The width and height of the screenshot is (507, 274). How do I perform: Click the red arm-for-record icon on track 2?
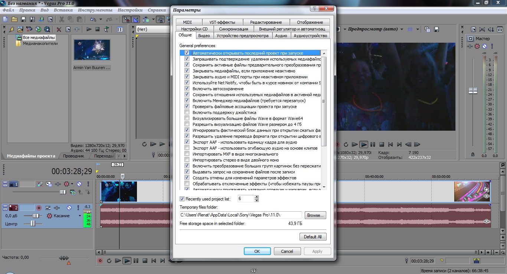click(x=39, y=208)
